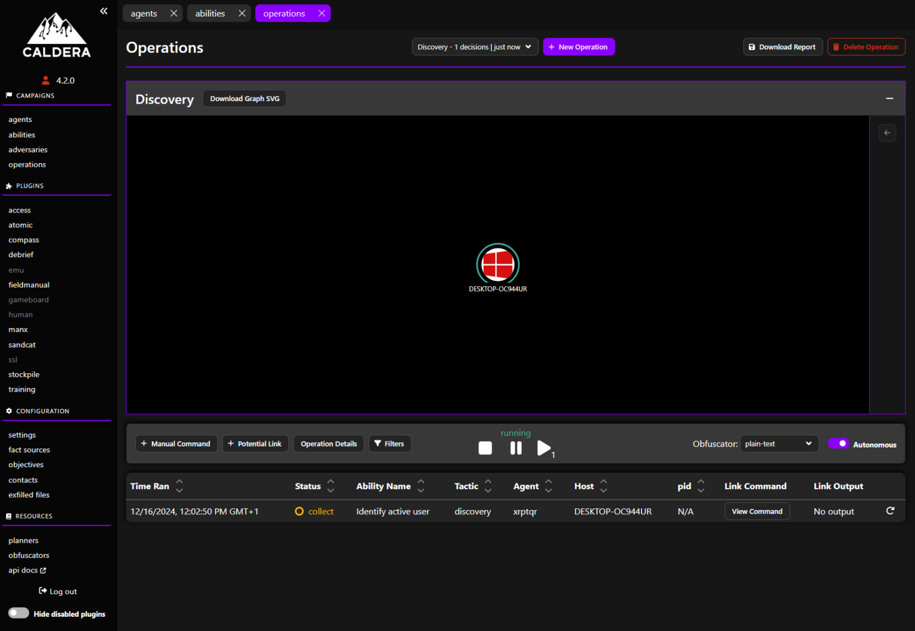Open api docs external link

pos(27,570)
